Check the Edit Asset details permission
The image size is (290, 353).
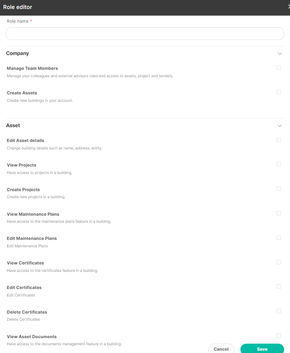coord(279,140)
